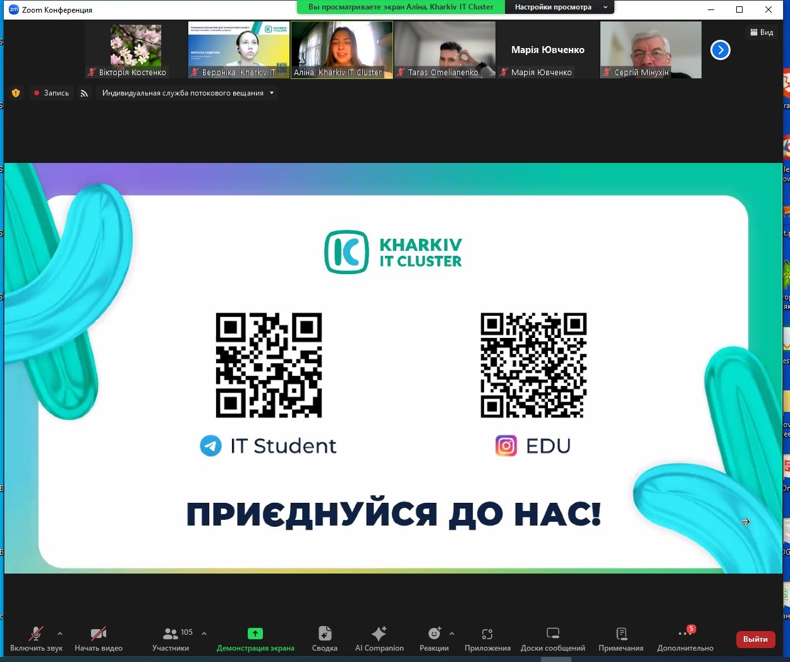Click the live streaming signal icon
Viewport: 790px width, 662px height.
point(85,93)
